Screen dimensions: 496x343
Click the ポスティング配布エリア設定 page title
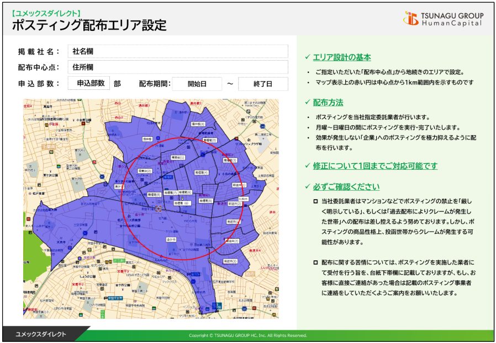coord(88,25)
